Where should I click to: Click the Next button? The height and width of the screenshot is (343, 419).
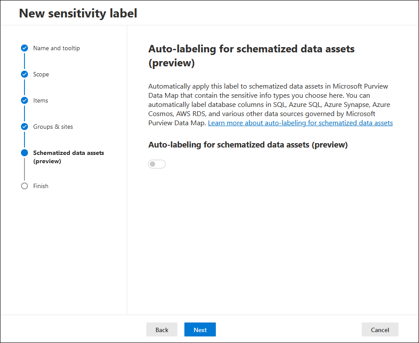[x=200, y=329]
